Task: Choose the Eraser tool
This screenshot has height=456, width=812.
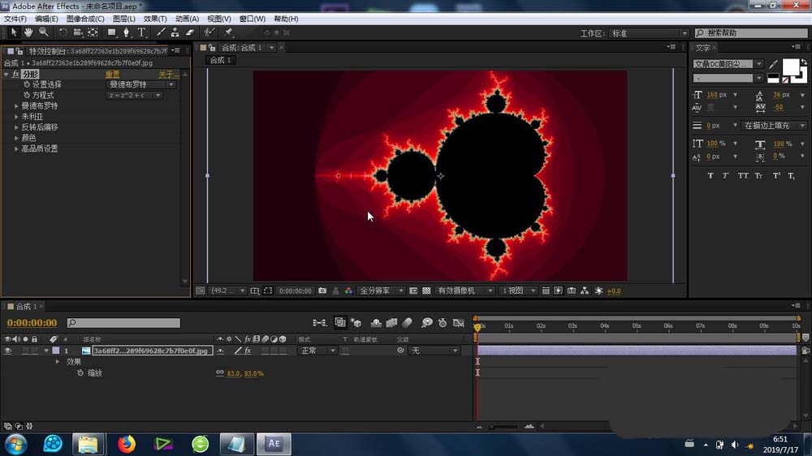Action: click(x=190, y=32)
